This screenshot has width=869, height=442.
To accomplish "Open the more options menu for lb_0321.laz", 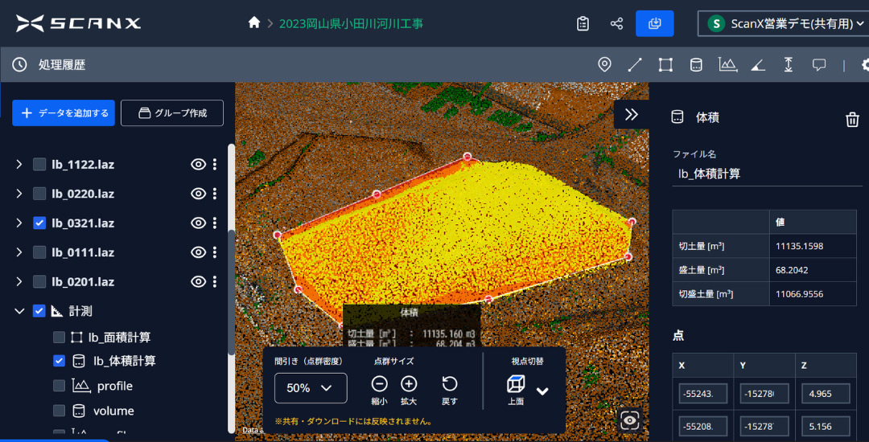I will [x=215, y=223].
